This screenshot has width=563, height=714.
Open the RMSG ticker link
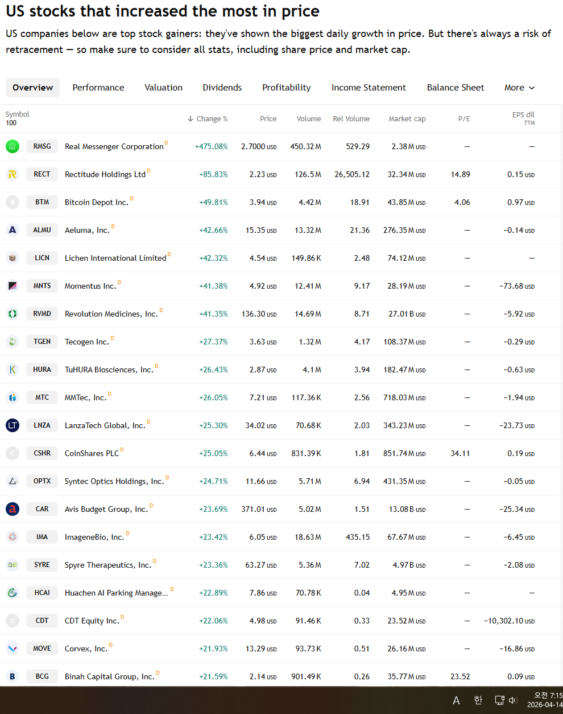coord(42,146)
